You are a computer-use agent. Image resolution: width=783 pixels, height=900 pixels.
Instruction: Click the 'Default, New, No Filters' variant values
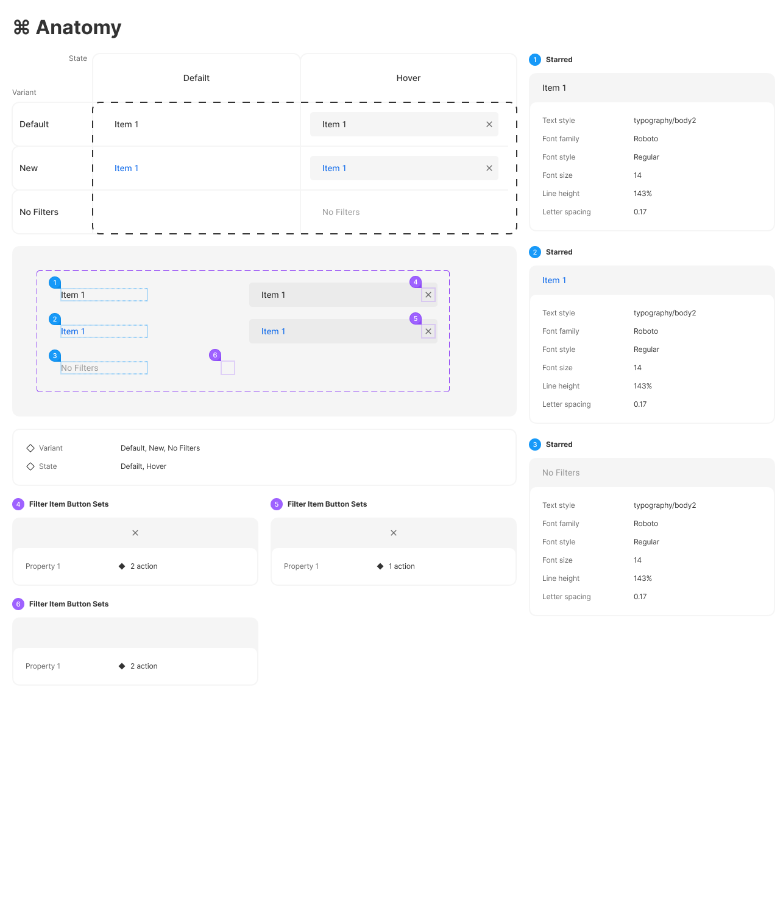tap(160, 448)
